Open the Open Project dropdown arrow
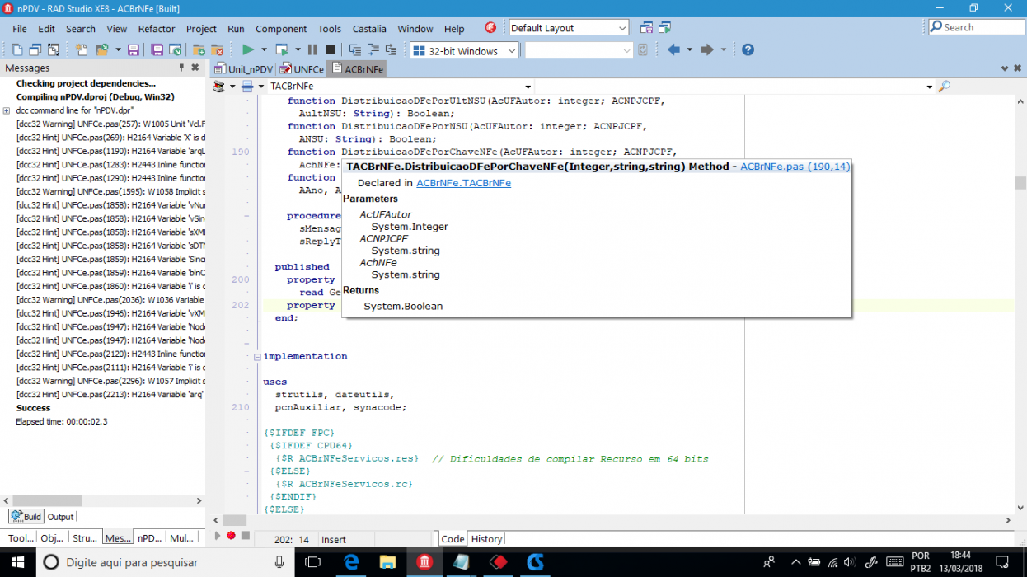Image resolution: width=1027 pixels, height=577 pixels. point(118,50)
